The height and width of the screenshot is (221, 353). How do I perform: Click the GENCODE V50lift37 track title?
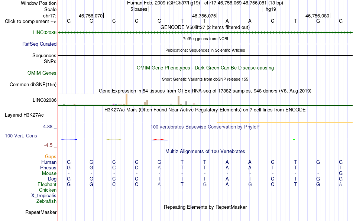point(205,27)
